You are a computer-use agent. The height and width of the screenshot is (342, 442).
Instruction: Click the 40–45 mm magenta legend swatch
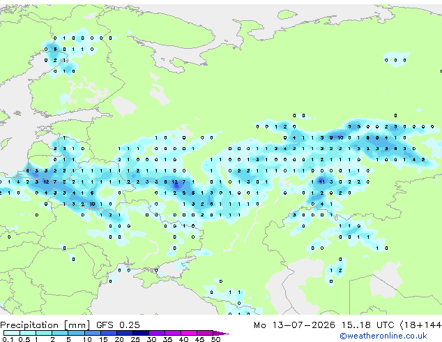pyautogui.click(x=189, y=333)
